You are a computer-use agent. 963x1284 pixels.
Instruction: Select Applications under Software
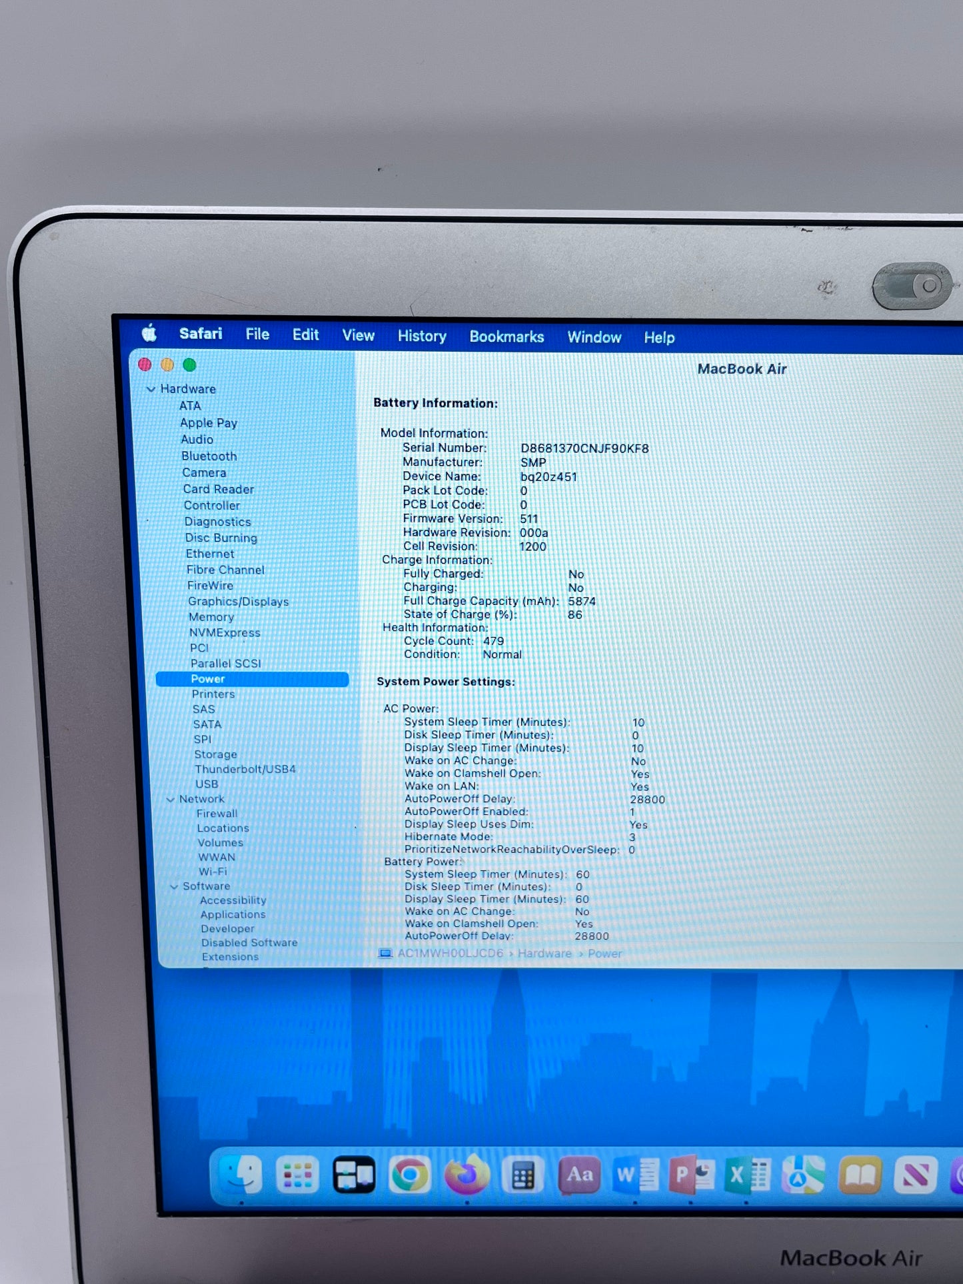coord(233,915)
